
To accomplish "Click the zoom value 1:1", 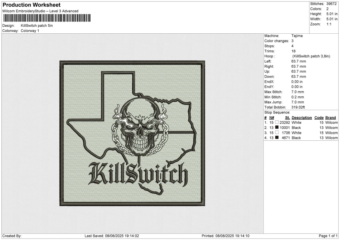I will [329, 24].
